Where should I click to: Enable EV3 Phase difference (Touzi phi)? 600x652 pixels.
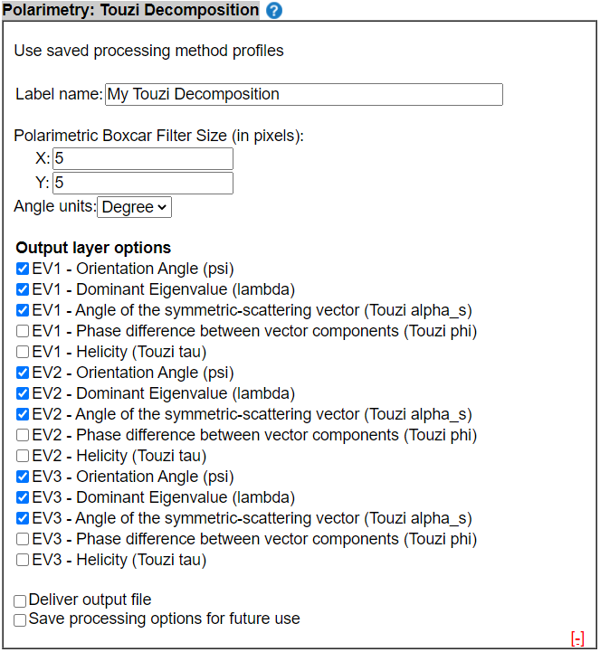pyautogui.click(x=23, y=539)
